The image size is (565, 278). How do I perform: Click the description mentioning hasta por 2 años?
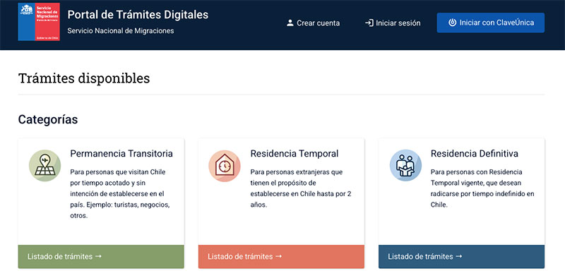(x=301, y=188)
